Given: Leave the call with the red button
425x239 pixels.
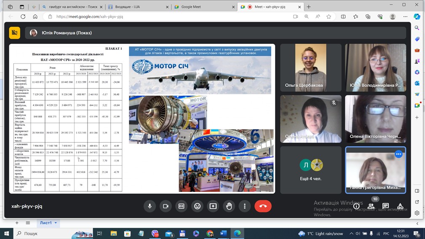Looking at the screenshot, I should [x=263, y=206].
